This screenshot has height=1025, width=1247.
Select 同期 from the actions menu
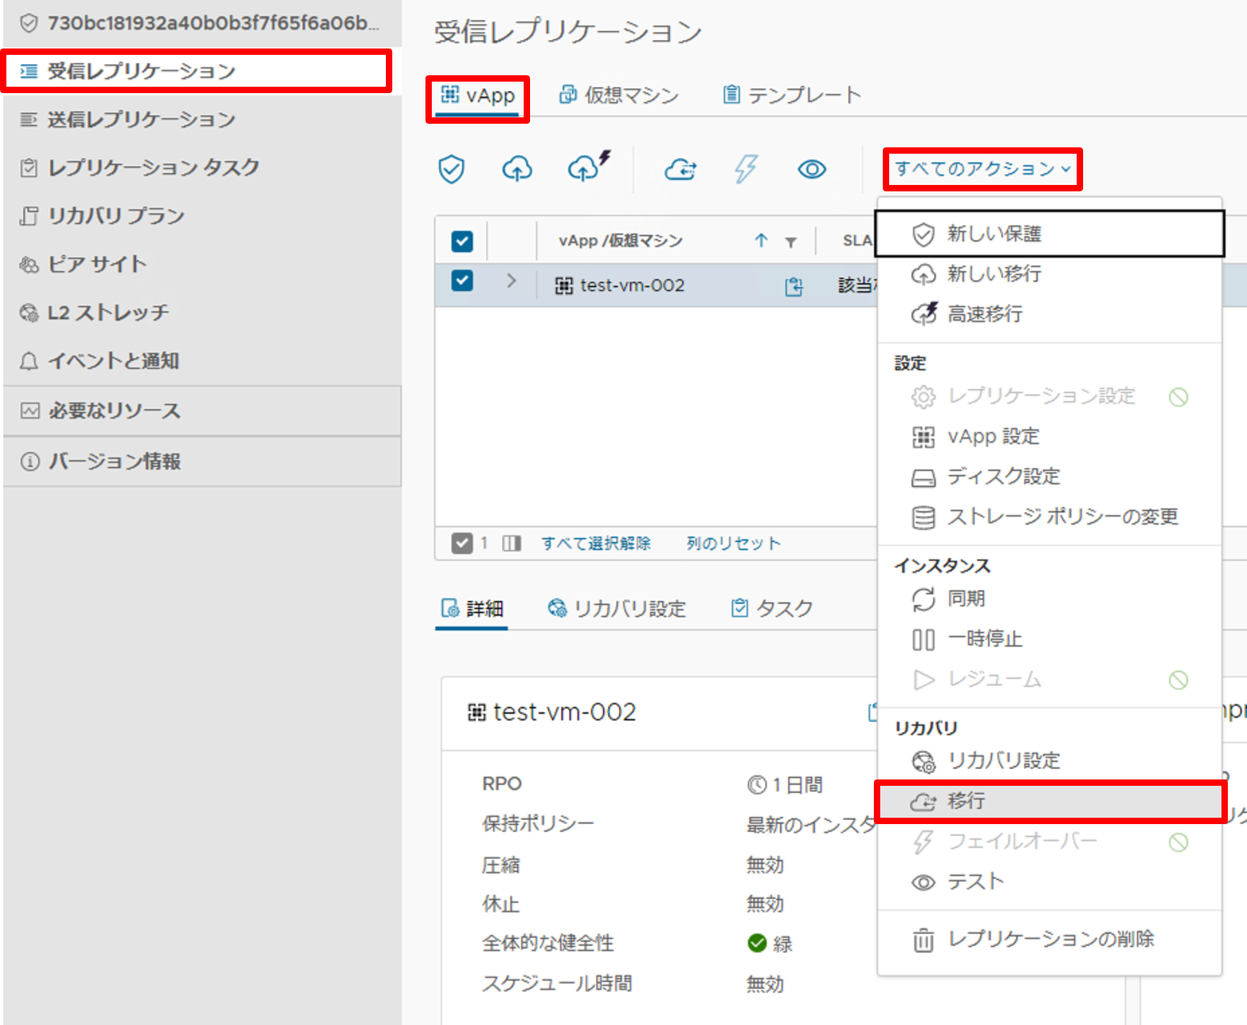point(966,599)
